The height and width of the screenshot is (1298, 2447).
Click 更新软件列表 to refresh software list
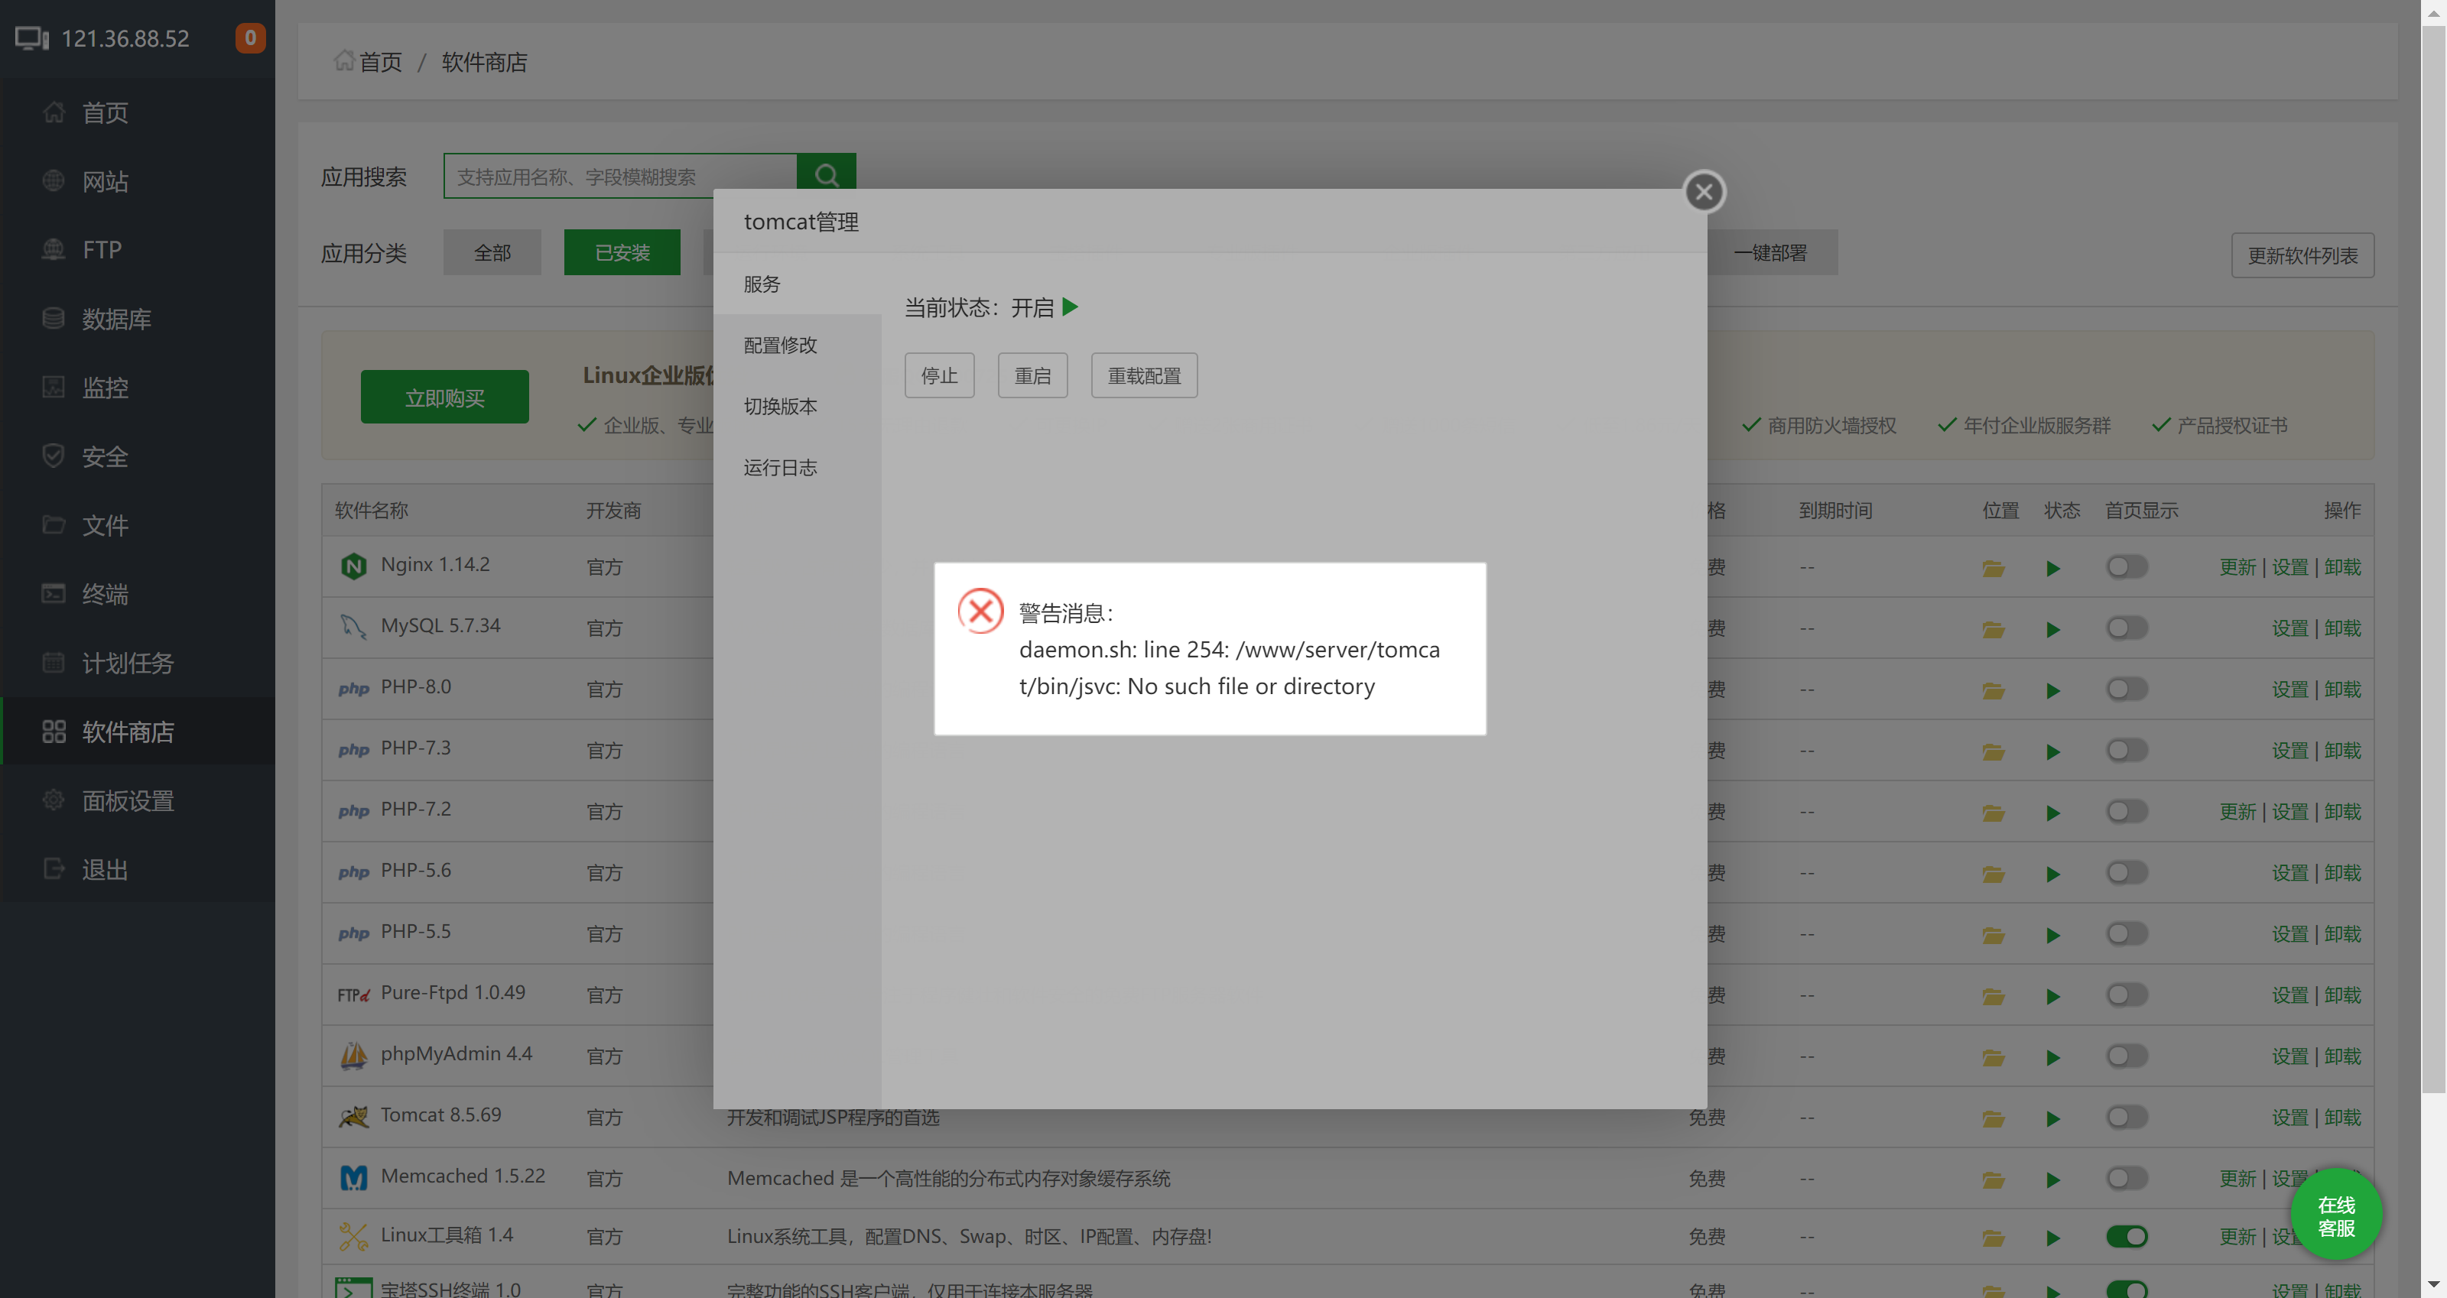2302,255
